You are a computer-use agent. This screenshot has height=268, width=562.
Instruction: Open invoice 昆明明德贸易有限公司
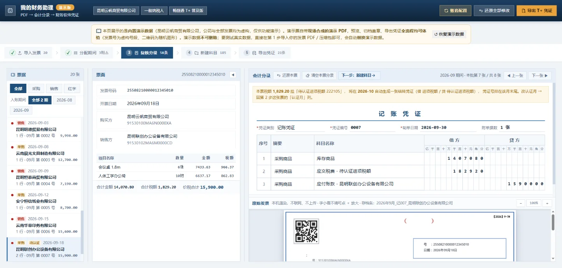(x=44, y=130)
